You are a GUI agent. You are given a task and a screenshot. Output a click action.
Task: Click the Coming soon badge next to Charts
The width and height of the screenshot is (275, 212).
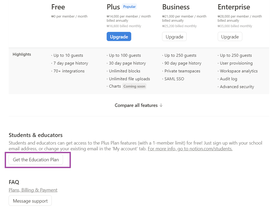click(134, 86)
